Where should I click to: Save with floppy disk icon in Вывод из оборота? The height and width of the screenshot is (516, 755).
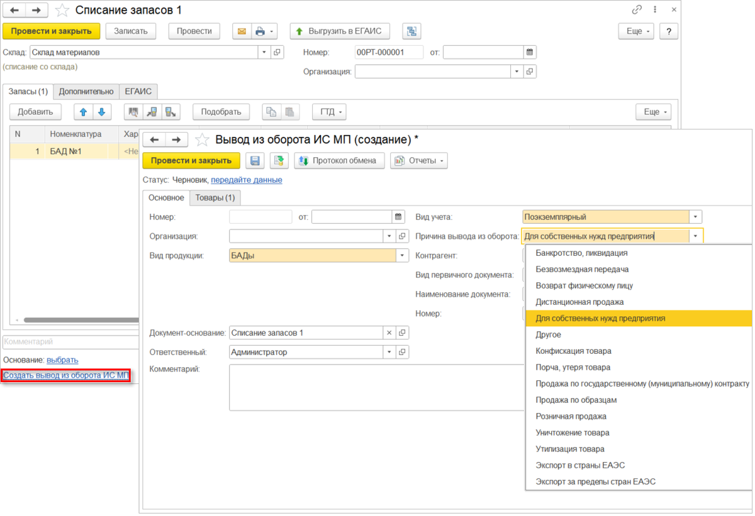click(x=255, y=161)
